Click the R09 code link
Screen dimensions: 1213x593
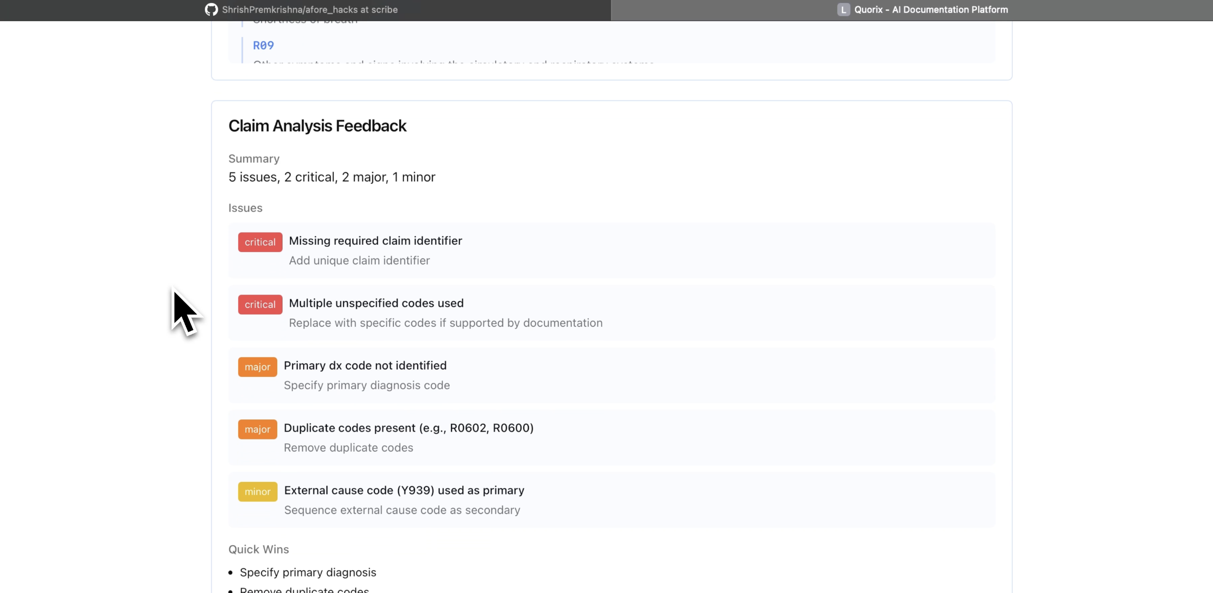coord(263,45)
